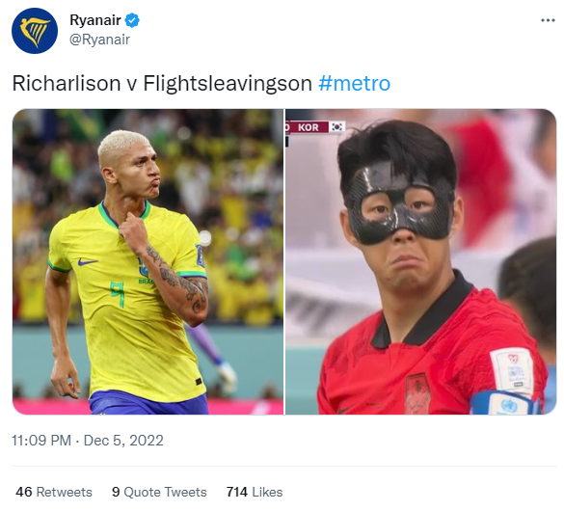Screen dimensions: 564x511
Task: Click the blue verified checkmark badge
Action: [132, 20]
